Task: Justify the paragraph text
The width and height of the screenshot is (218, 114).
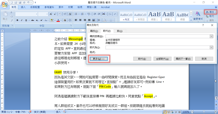Action: pyautogui.click(x=89, y=20)
